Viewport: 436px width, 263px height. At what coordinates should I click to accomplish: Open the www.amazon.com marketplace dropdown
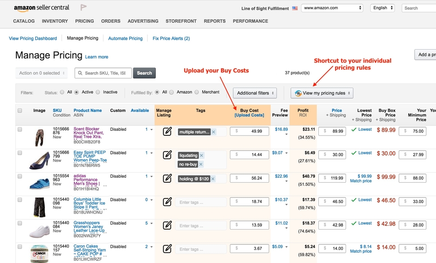point(332,8)
